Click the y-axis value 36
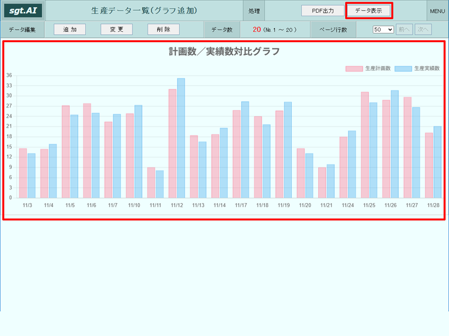The width and height of the screenshot is (449, 336). click(9, 76)
